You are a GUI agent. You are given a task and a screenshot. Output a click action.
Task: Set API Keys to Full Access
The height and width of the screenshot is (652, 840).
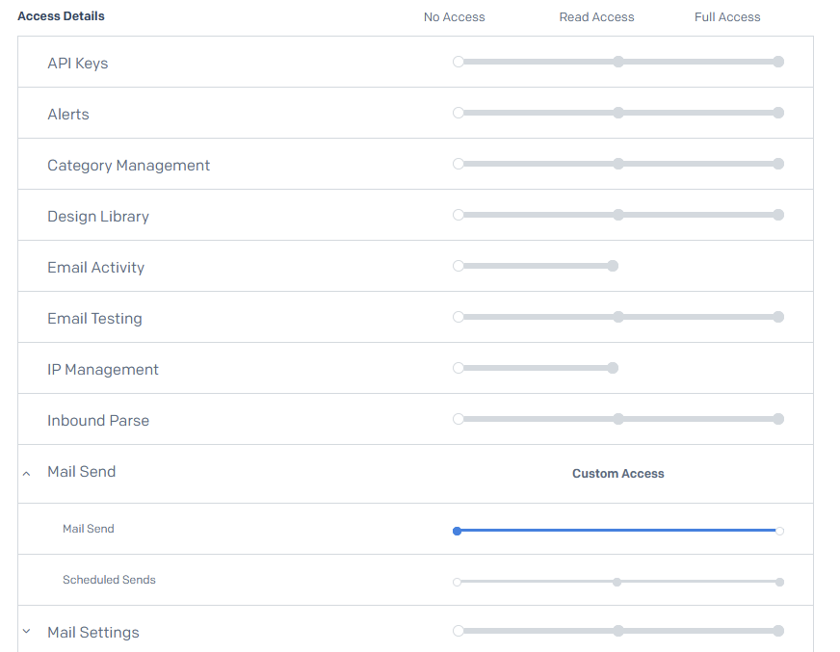point(778,62)
